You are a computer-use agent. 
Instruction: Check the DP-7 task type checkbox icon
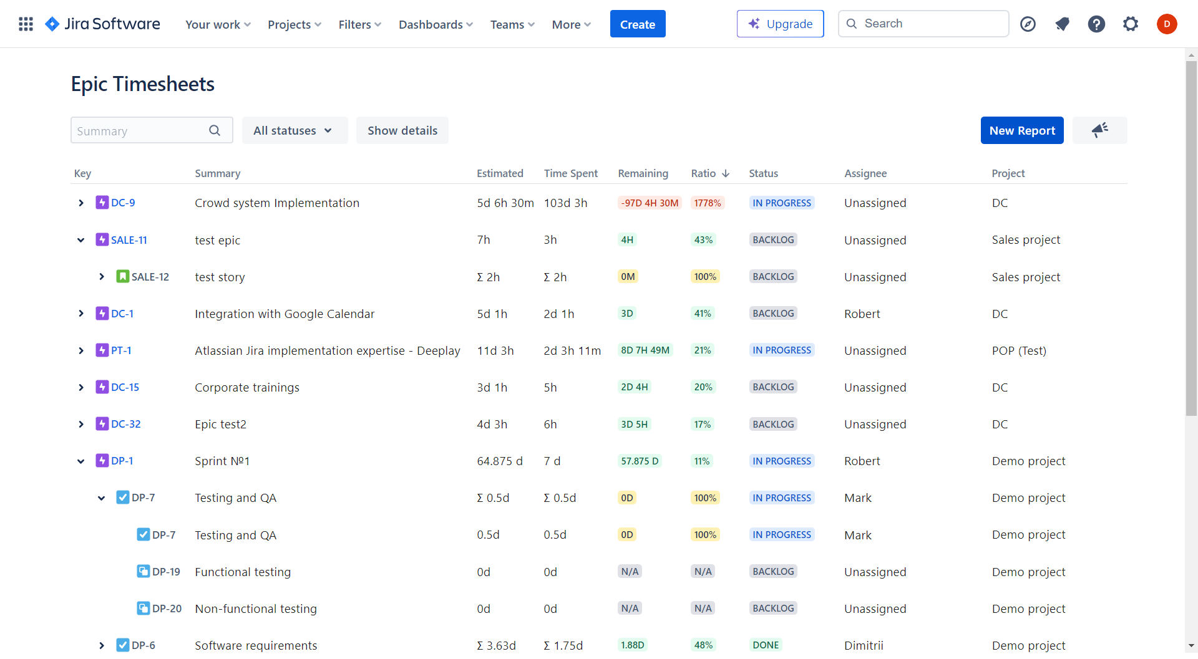122,498
